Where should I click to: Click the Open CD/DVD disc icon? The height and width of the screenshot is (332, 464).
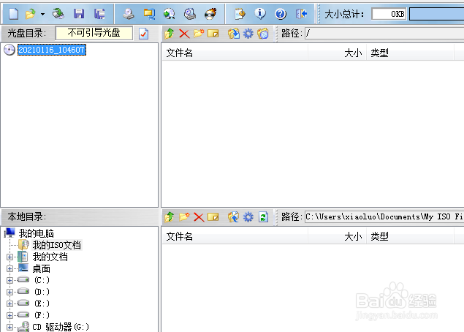click(58, 14)
